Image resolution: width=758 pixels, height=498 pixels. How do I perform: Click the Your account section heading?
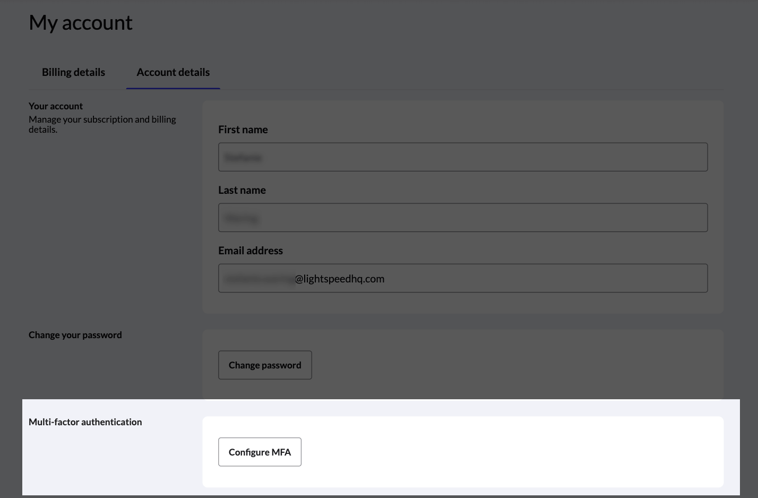(56, 106)
